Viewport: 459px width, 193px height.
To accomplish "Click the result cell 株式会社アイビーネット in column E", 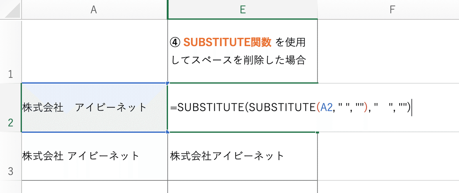I will tap(243, 156).
